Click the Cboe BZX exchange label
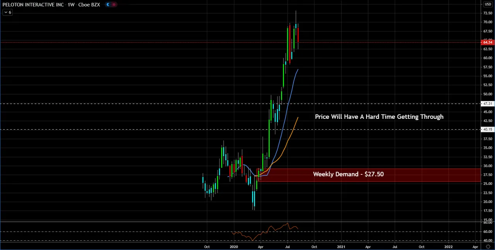 pos(89,5)
